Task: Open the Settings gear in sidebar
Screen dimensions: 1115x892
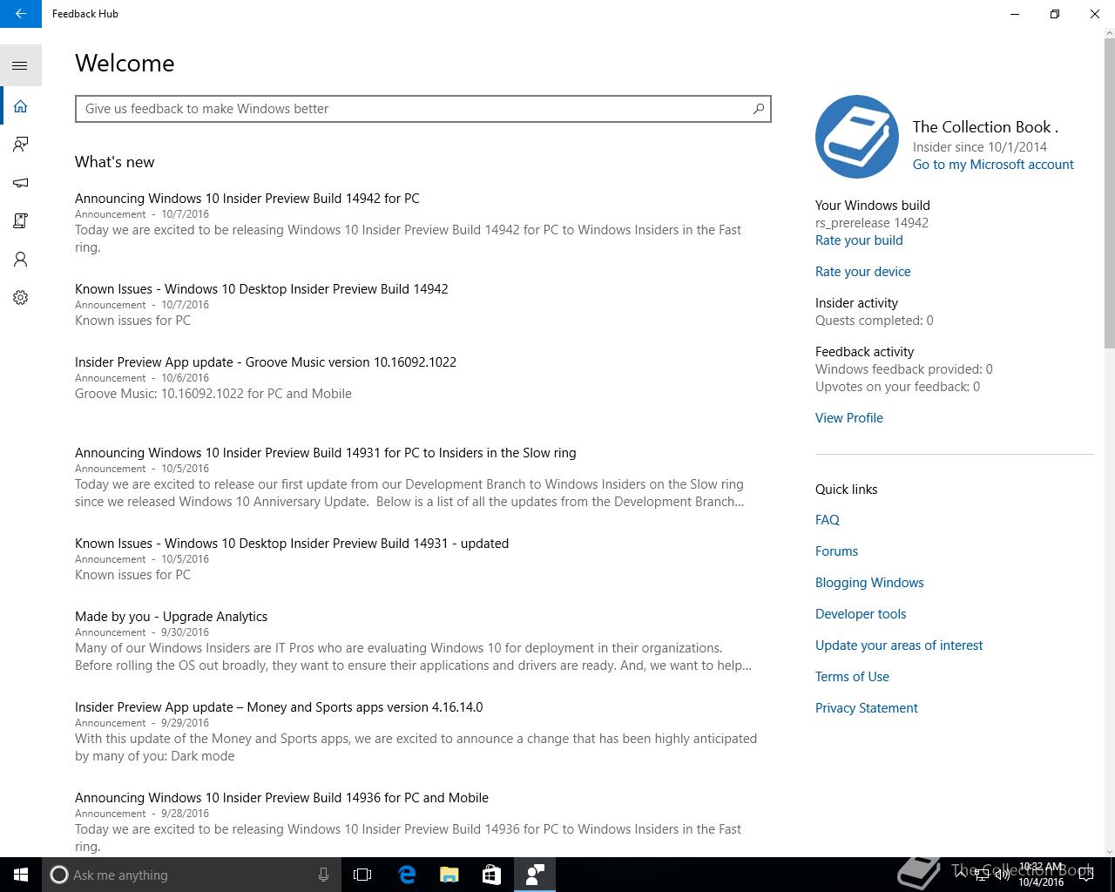Action: pyautogui.click(x=21, y=298)
